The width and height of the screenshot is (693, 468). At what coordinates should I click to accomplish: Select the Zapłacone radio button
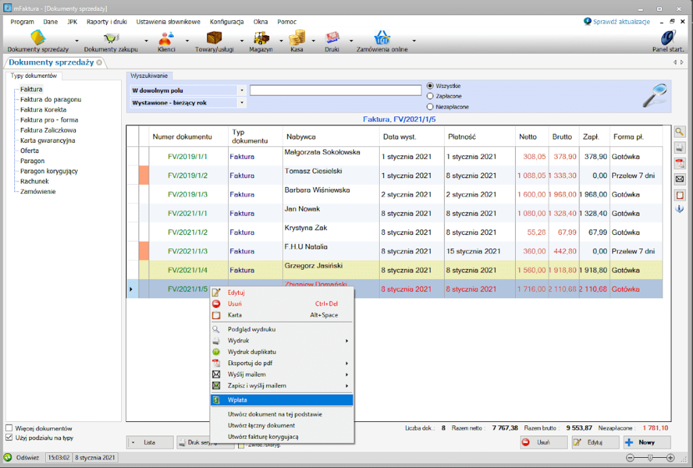pyautogui.click(x=430, y=96)
